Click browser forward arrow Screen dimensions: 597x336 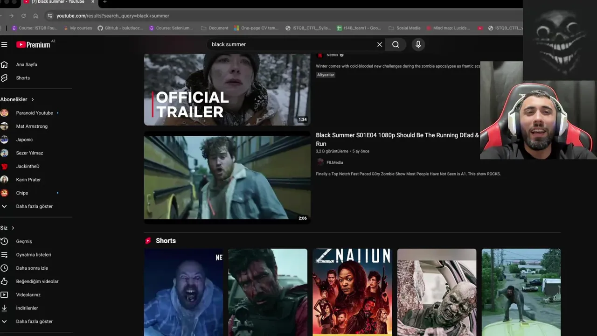point(11,16)
